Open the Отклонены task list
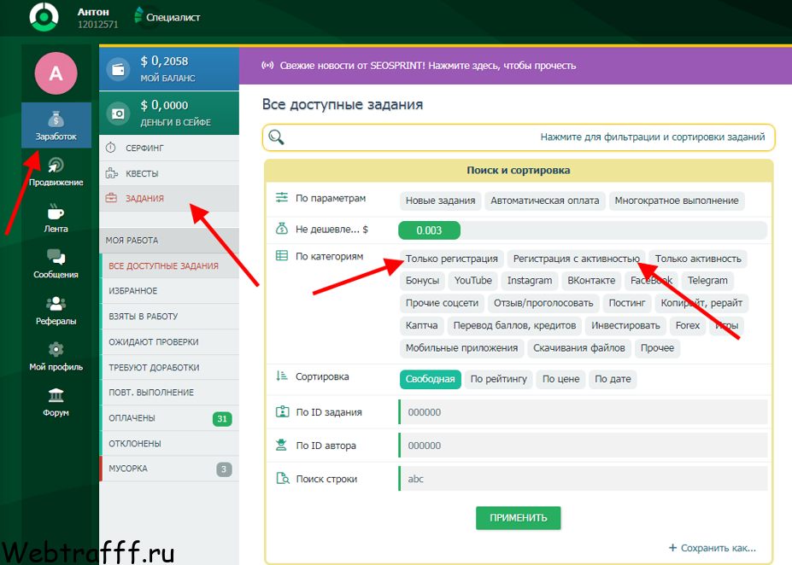This screenshot has width=792, height=565. 170,444
